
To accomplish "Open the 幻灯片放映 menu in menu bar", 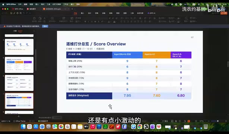I will [x=57, y=4].
